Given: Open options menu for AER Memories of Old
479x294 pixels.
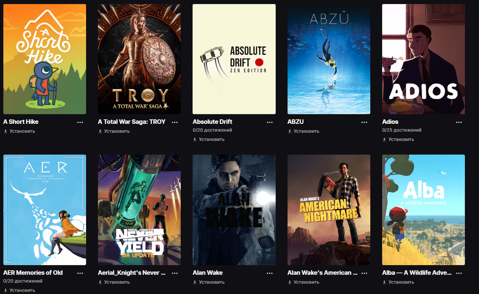Looking at the screenshot, I should 80,273.
